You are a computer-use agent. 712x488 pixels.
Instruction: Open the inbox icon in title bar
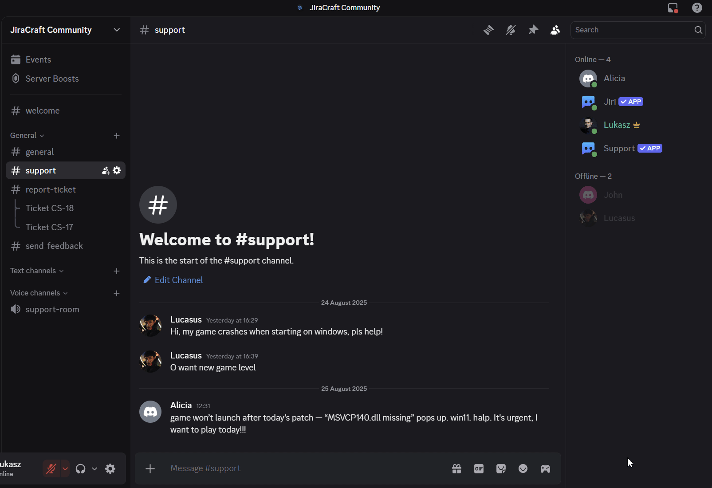click(x=673, y=8)
